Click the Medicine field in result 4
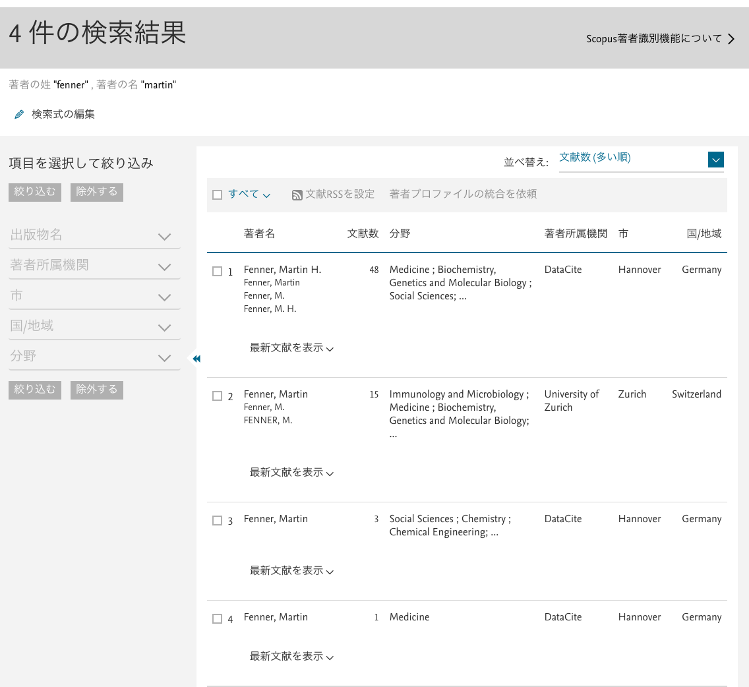The image size is (749, 687). [x=409, y=616]
